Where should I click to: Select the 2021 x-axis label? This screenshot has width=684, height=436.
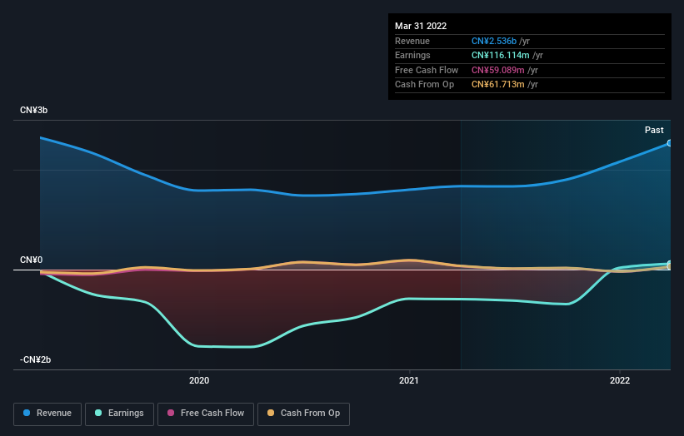tap(409, 380)
